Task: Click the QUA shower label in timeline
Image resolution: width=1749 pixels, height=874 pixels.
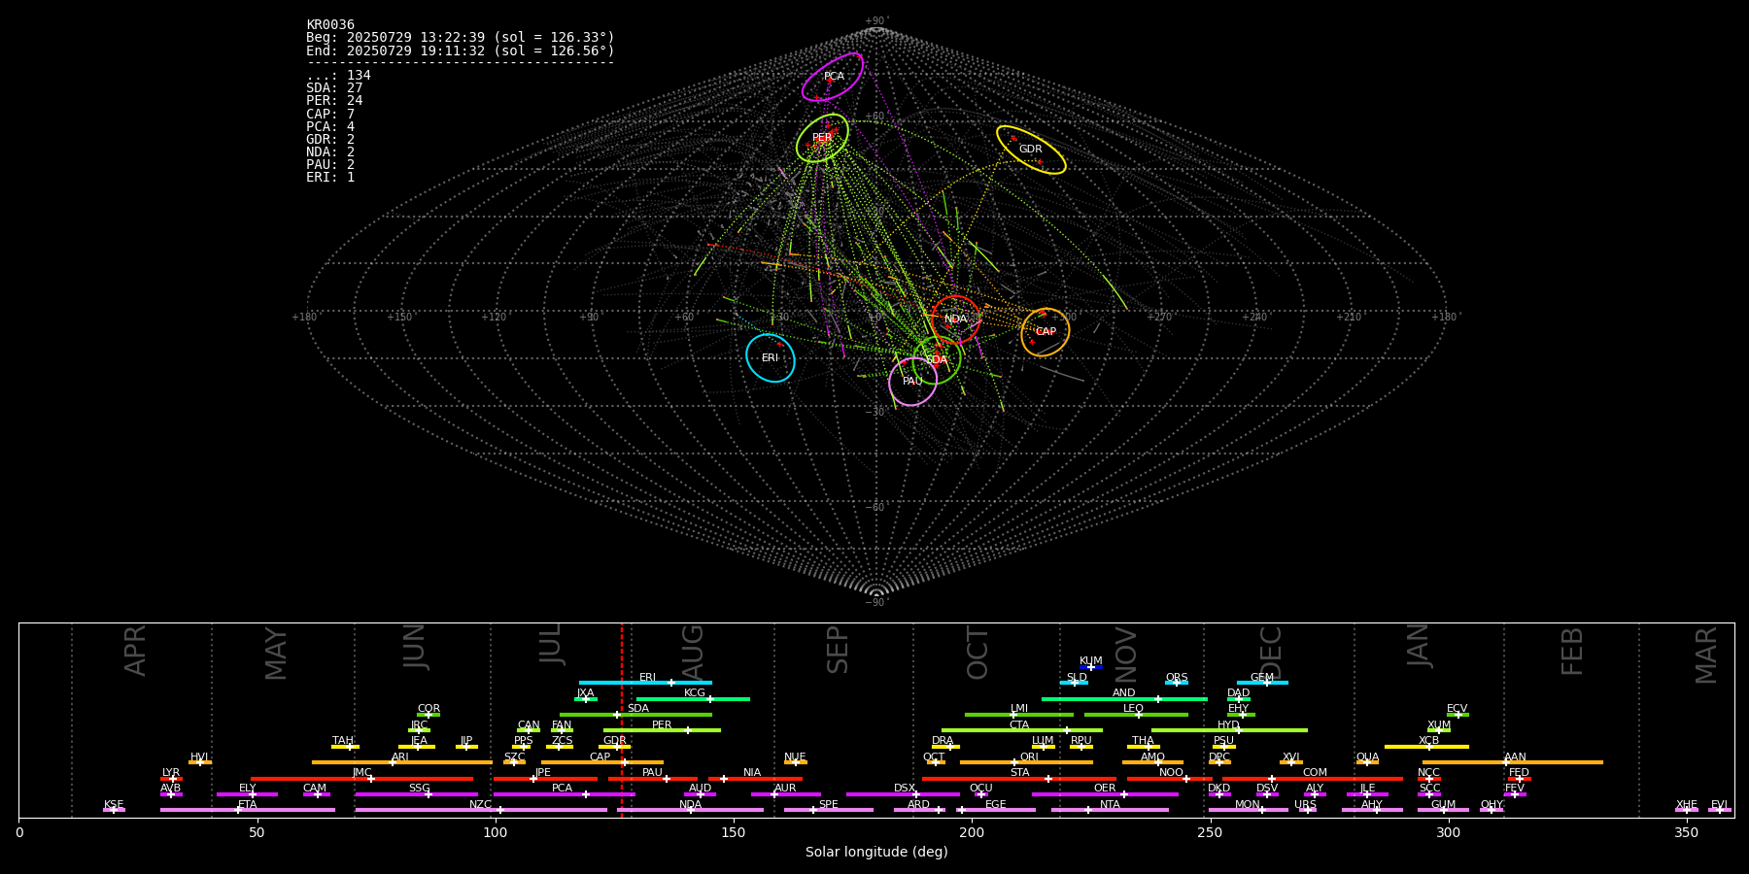Action: tap(1367, 757)
